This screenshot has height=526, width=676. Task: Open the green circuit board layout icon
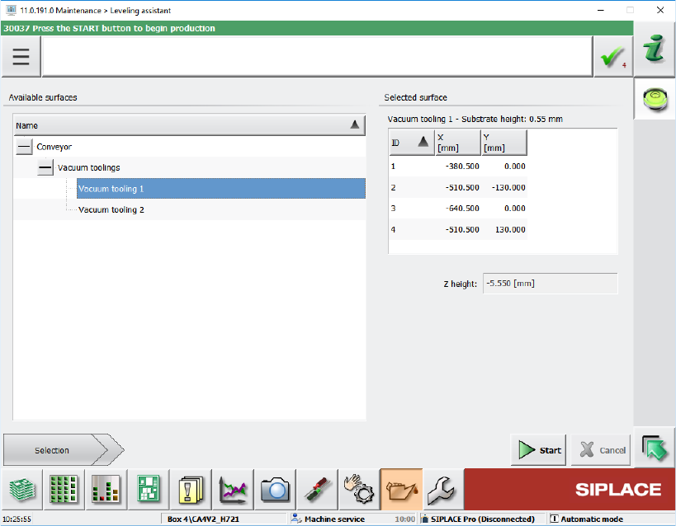pyautogui.click(x=149, y=490)
